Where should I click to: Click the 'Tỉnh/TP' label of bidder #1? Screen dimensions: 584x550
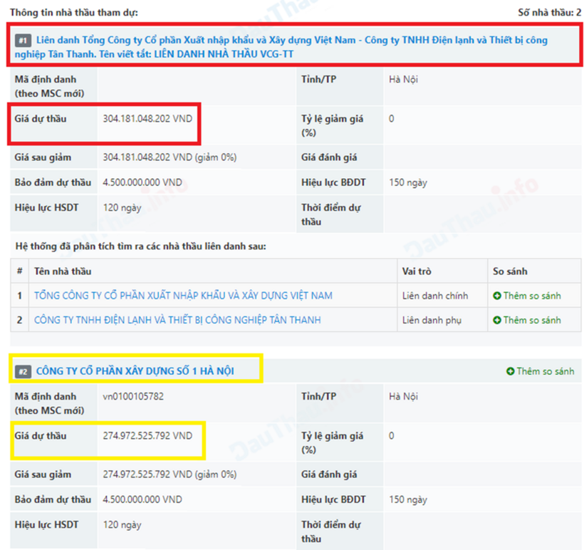pyautogui.click(x=318, y=79)
